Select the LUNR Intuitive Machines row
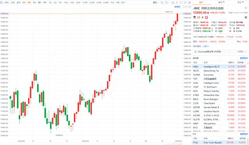 [219, 111]
